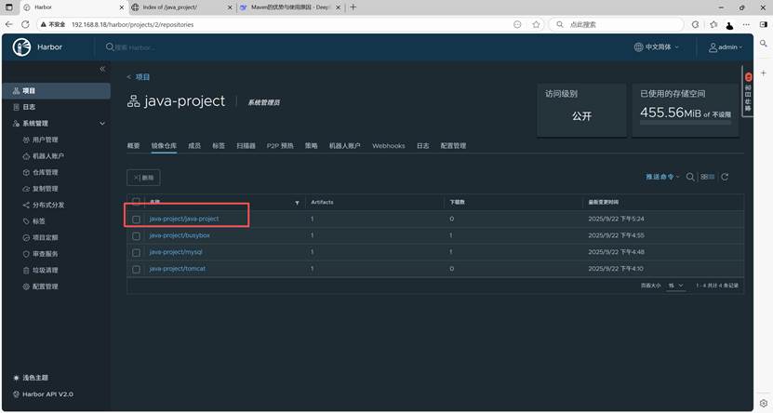The width and height of the screenshot is (773, 413).
Task: Open the 机器人账户 project tab
Action: pos(344,146)
